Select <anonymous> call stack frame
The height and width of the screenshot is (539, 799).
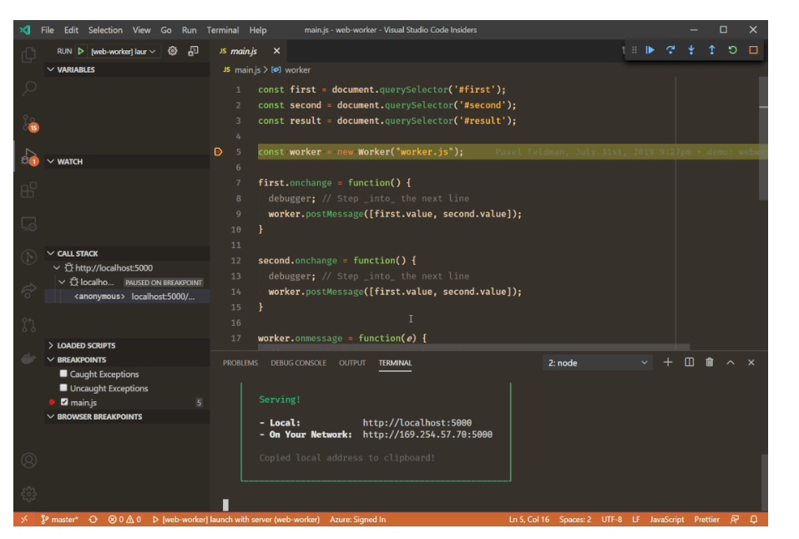click(x=128, y=297)
